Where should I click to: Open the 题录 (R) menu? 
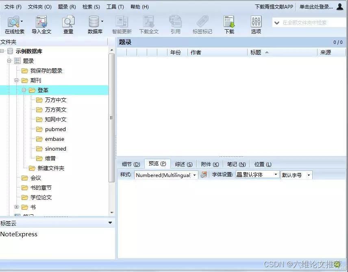[x=67, y=7]
